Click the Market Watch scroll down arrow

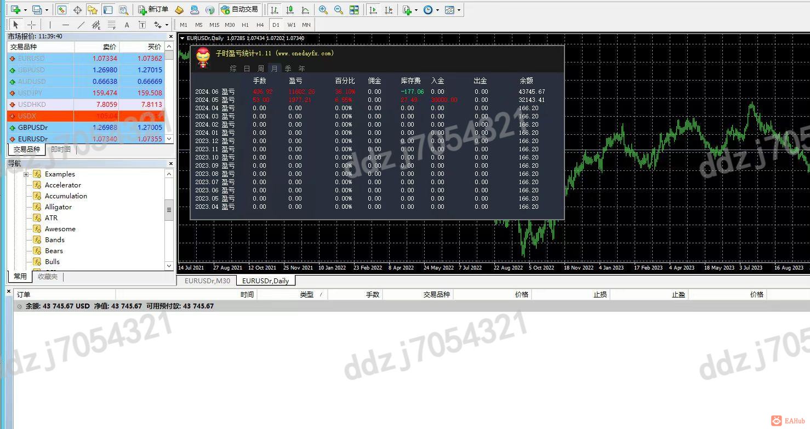tap(169, 139)
